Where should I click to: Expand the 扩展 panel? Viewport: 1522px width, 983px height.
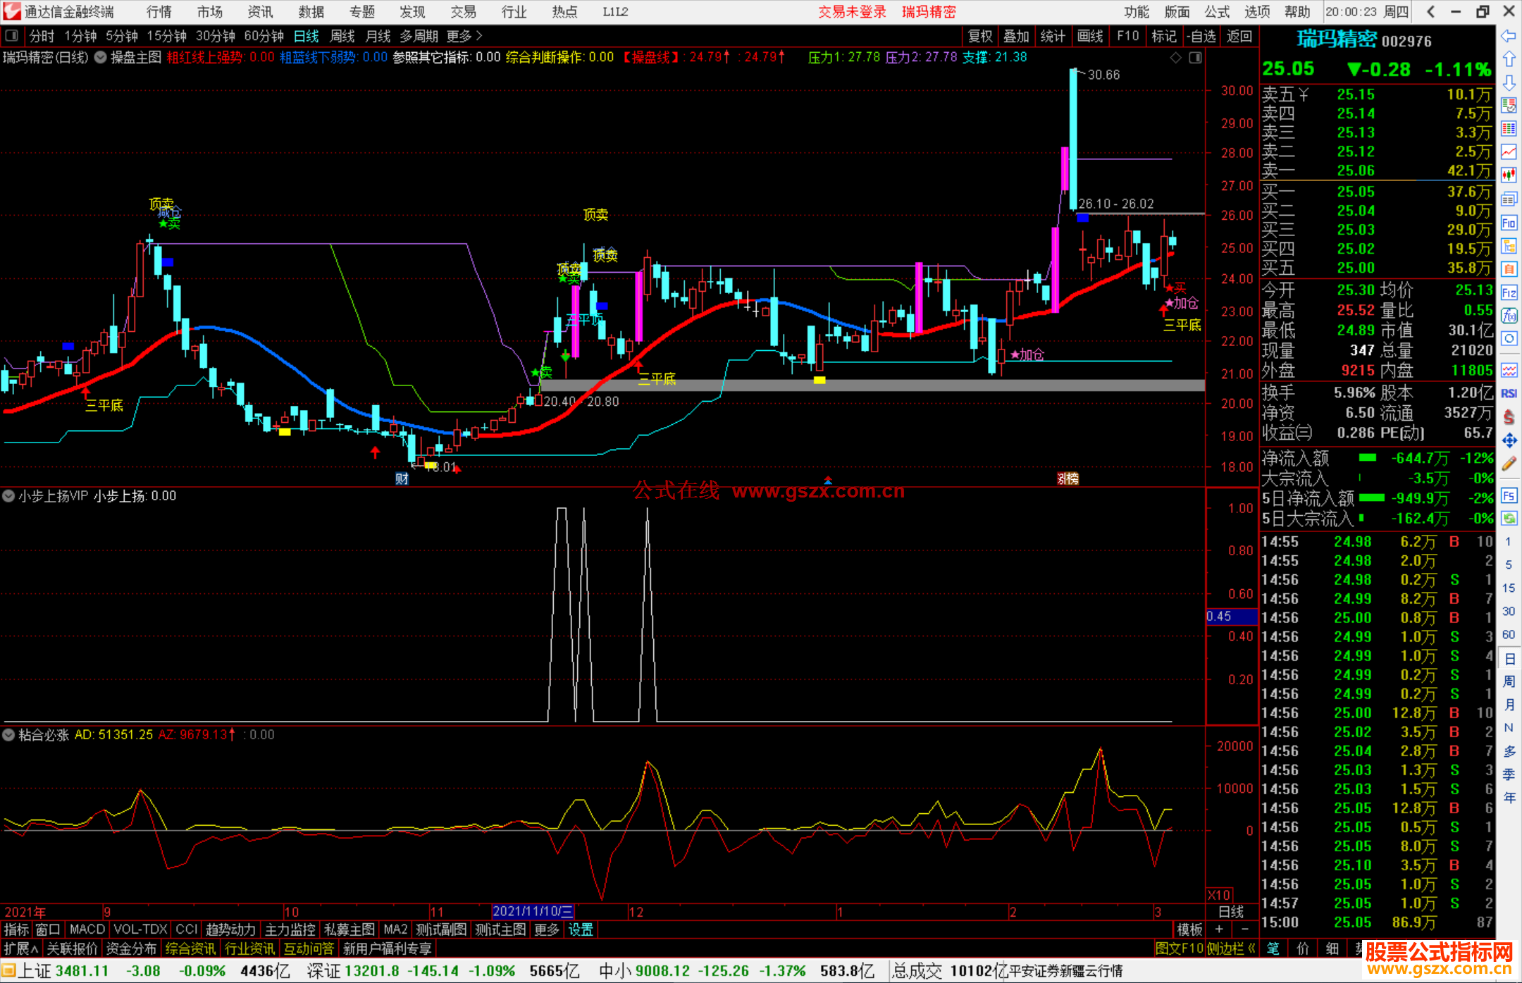click(21, 948)
